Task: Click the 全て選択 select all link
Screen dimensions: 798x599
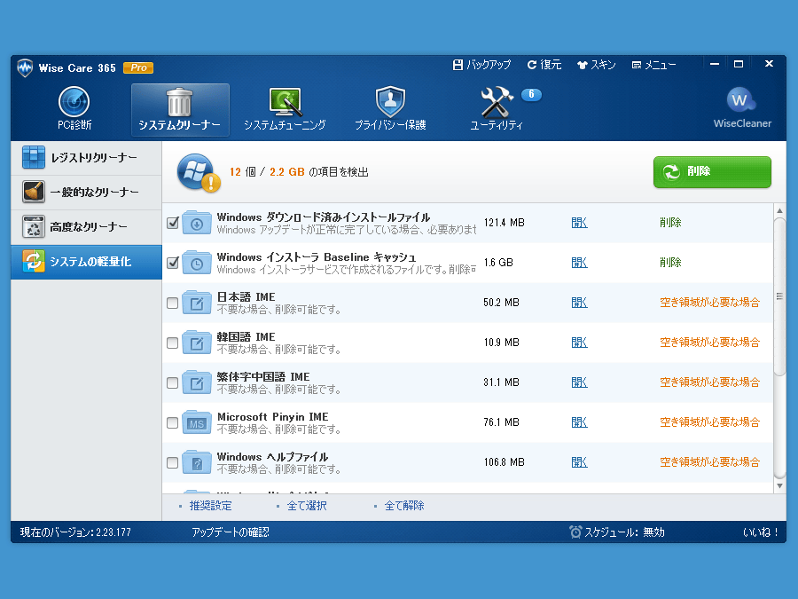Action: 307,506
